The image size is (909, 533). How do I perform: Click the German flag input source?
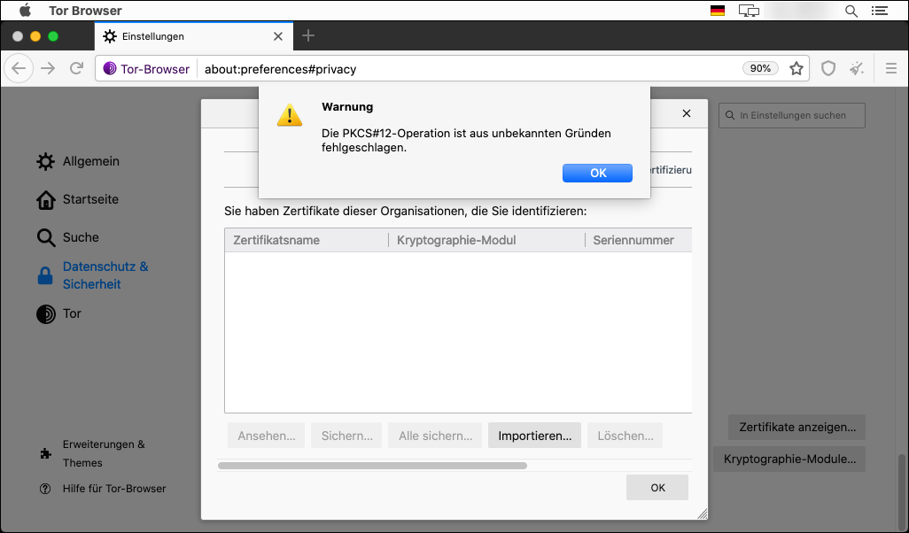[x=718, y=11]
